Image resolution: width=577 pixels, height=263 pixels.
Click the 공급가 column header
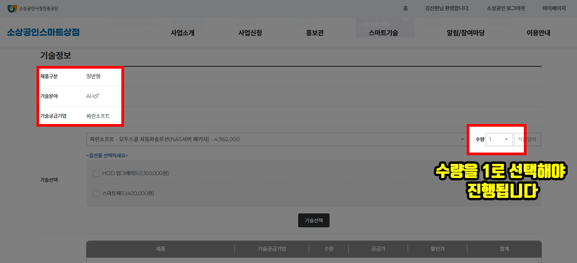(378, 249)
